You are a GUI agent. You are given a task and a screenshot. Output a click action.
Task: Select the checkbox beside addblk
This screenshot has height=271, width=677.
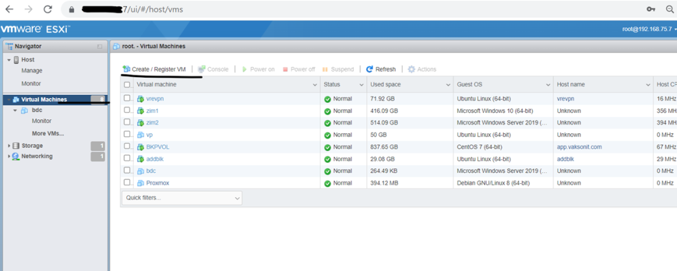pos(128,159)
